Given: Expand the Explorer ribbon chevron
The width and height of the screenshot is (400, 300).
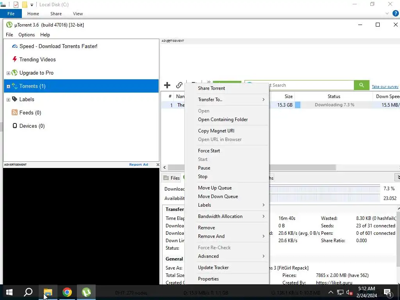Looking at the screenshot, I should pos(387,14).
